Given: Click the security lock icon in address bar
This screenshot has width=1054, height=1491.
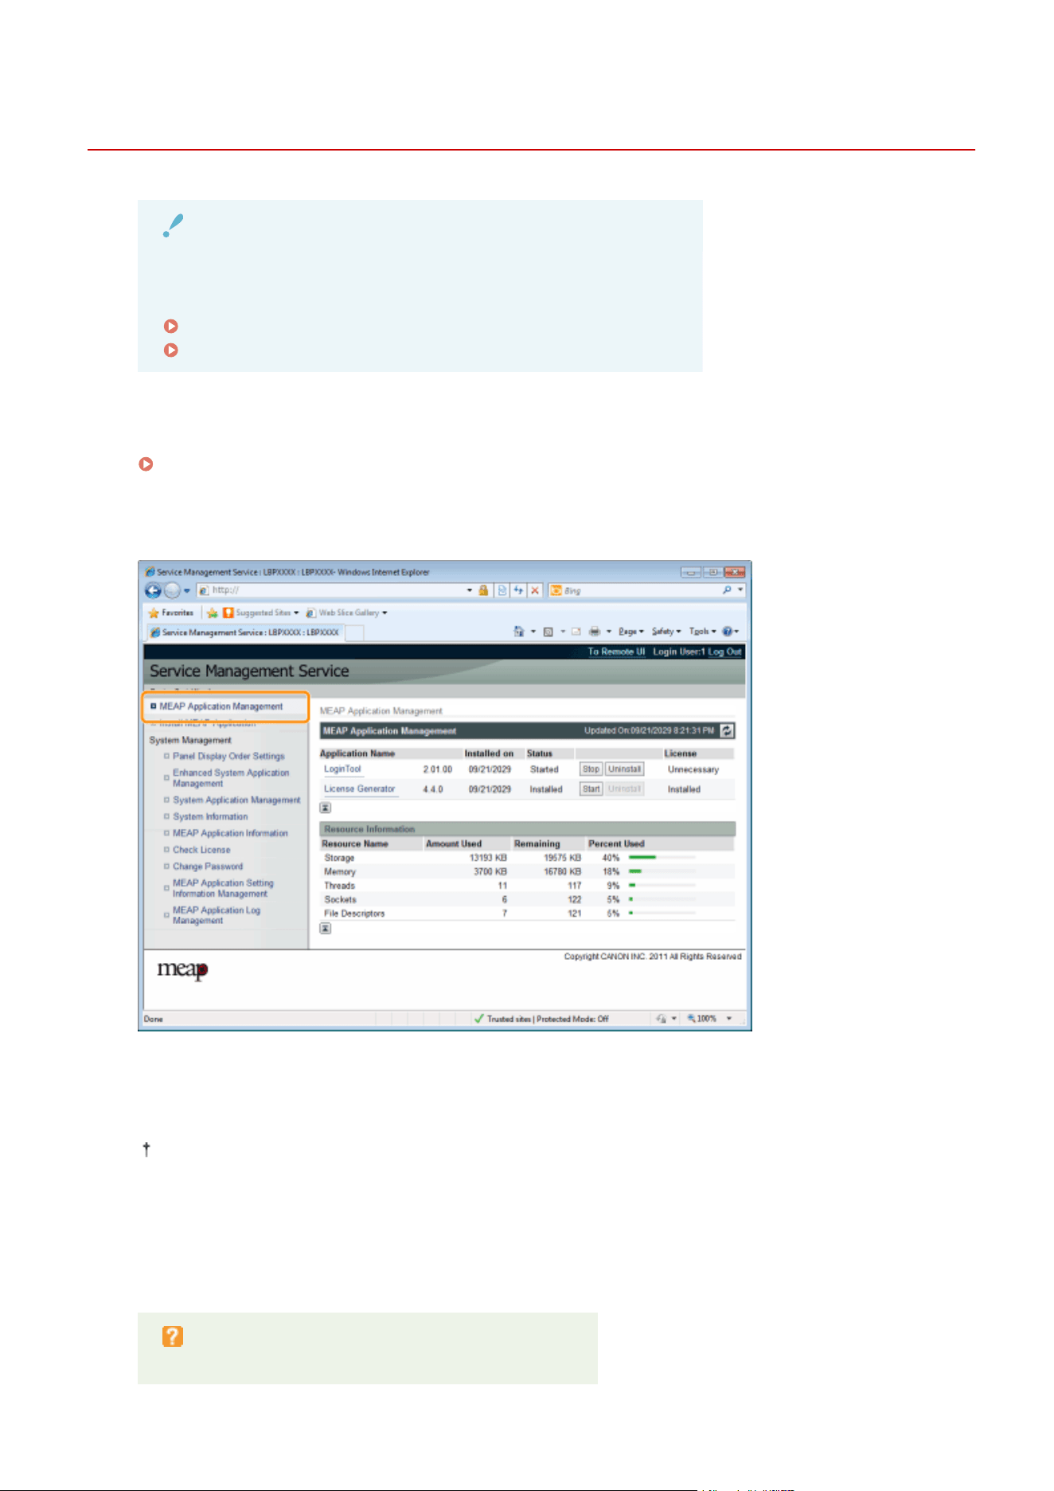Looking at the screenshot, I should [x=483, y=590].
